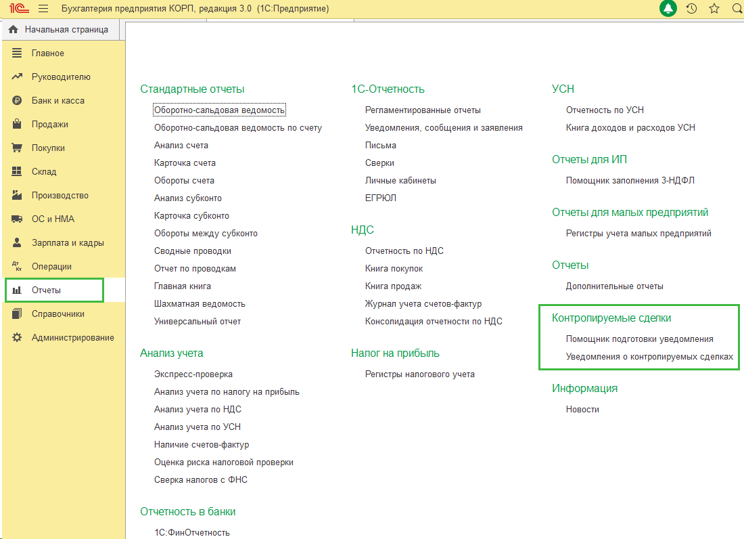Open the Продажи section
This screenshot has height=539, width=744.
[50, 125]
